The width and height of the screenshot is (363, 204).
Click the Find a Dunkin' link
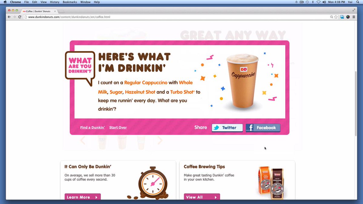click(x=93, y=128)
